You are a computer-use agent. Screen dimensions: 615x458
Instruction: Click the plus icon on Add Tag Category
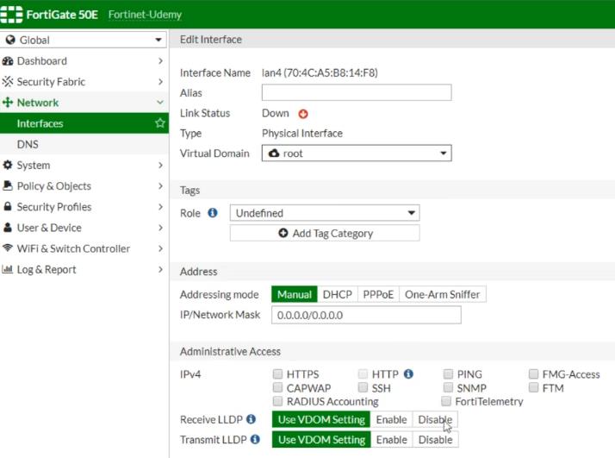283,233
